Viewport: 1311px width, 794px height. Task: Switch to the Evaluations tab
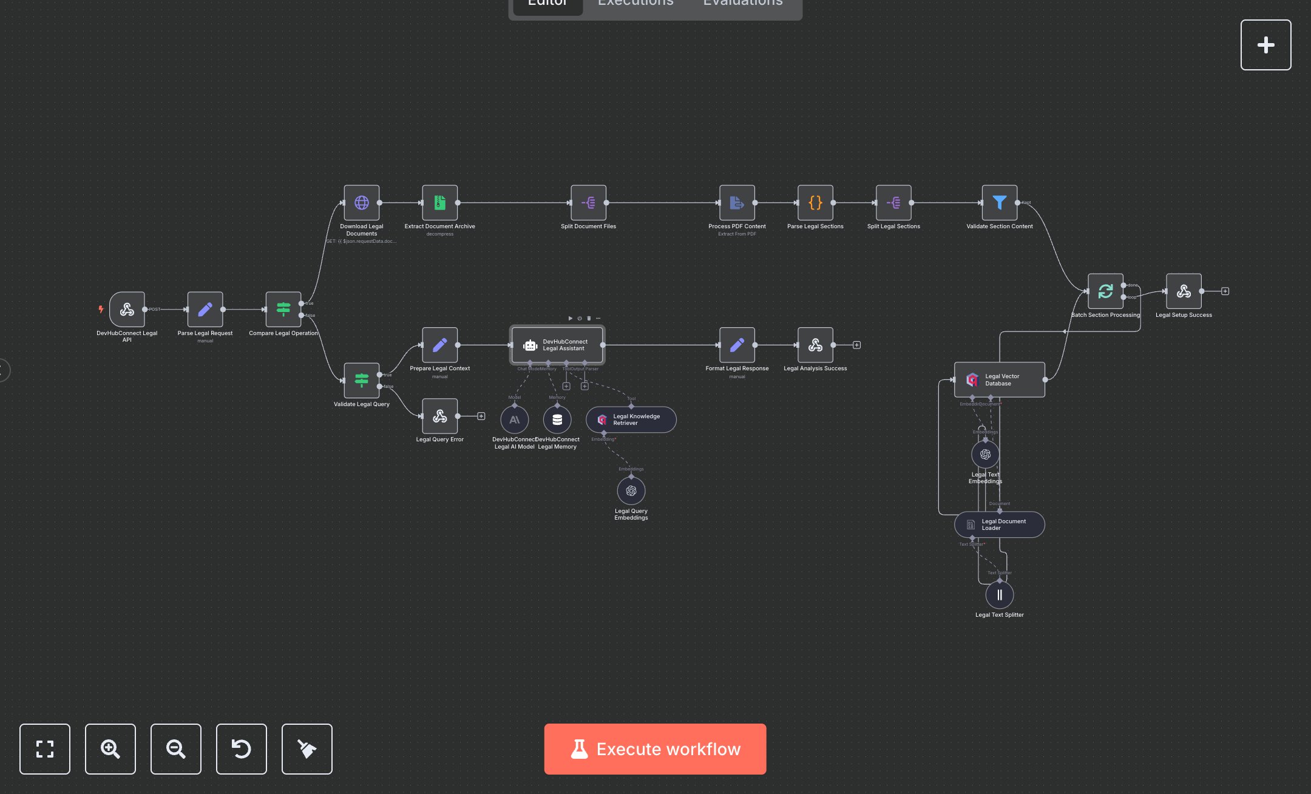click(x=743, y=3)
